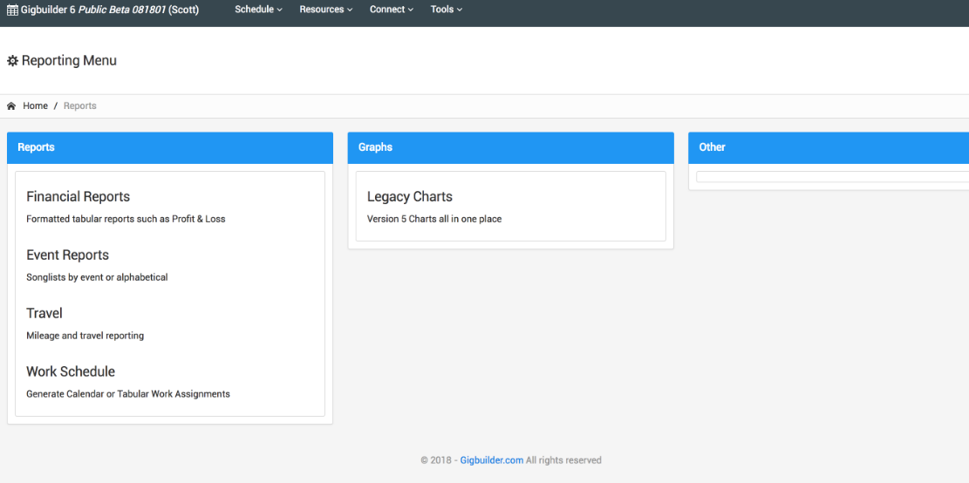Click 'Version 5 Charts all in one place'

(x=433, y=219)
